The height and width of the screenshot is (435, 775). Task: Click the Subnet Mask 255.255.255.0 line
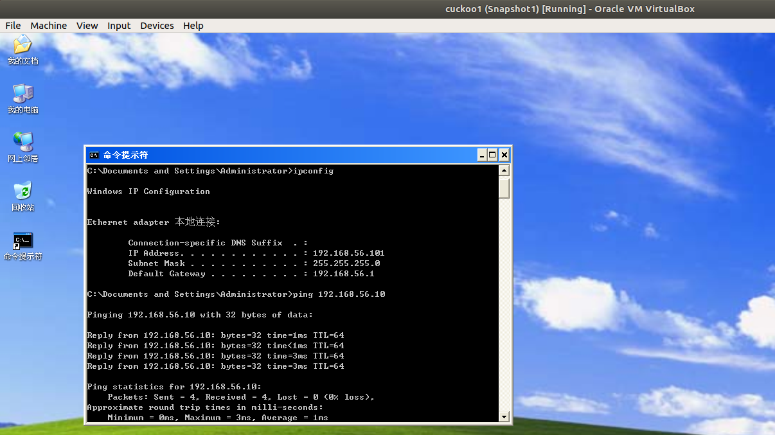click(x=254, y=263)
